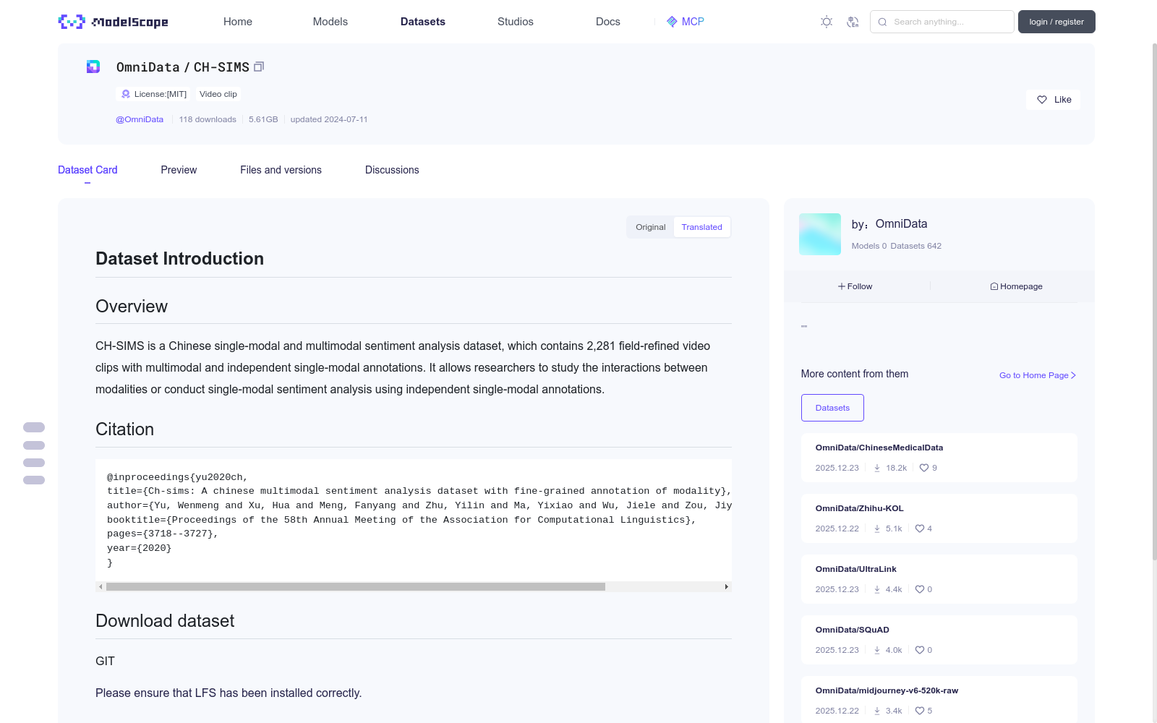Click the heart icon on ChineseMedicalData card

coord(924,468)
